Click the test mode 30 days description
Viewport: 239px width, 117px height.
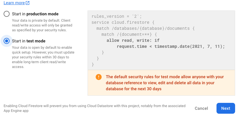click(43, 57)
